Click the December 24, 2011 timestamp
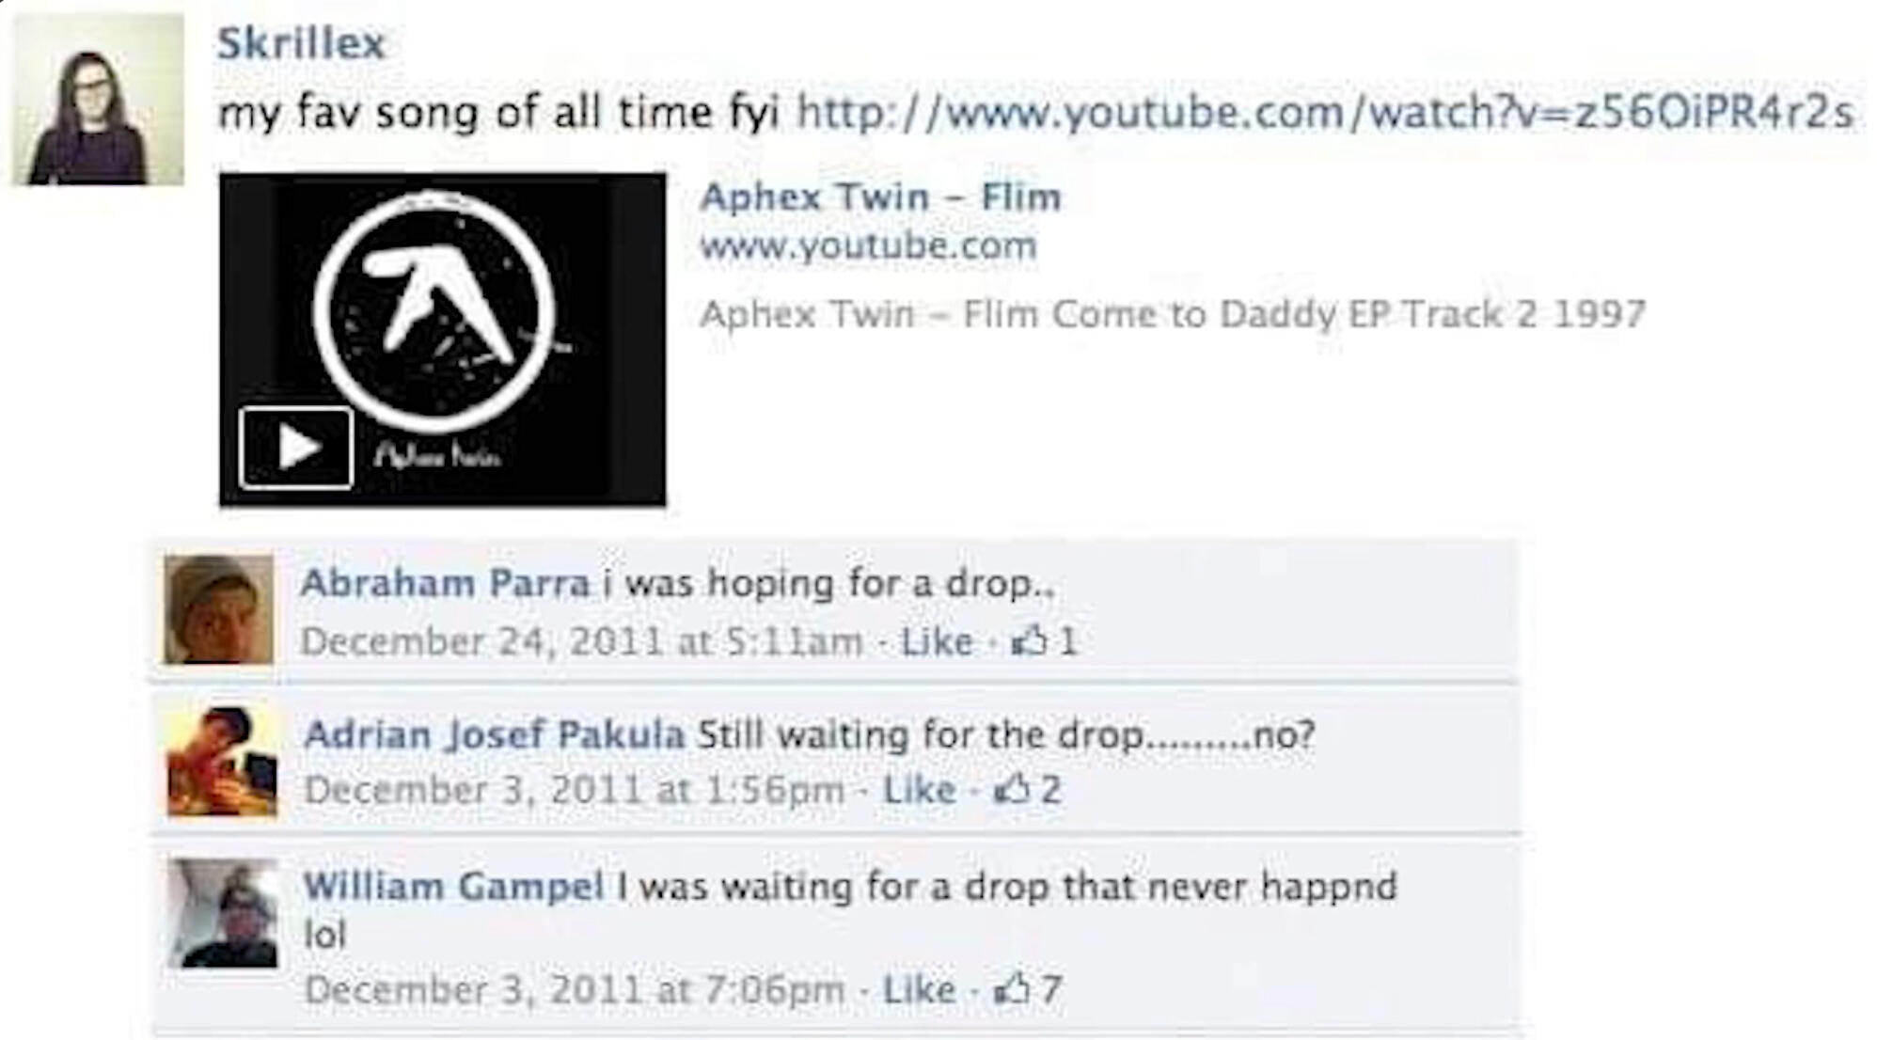The height and width of the screenshot is (1040, 1877). 581,641
